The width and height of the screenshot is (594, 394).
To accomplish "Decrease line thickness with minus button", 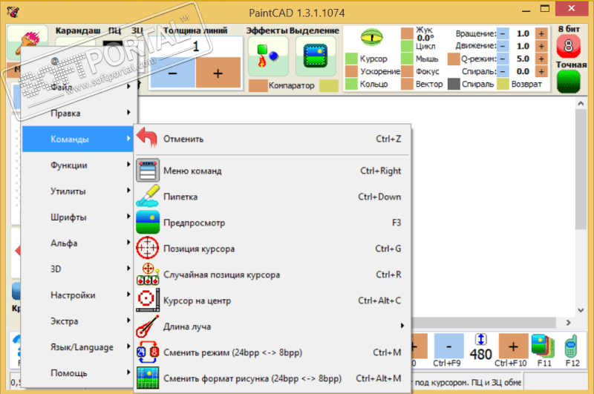I will tap(173, 73).
